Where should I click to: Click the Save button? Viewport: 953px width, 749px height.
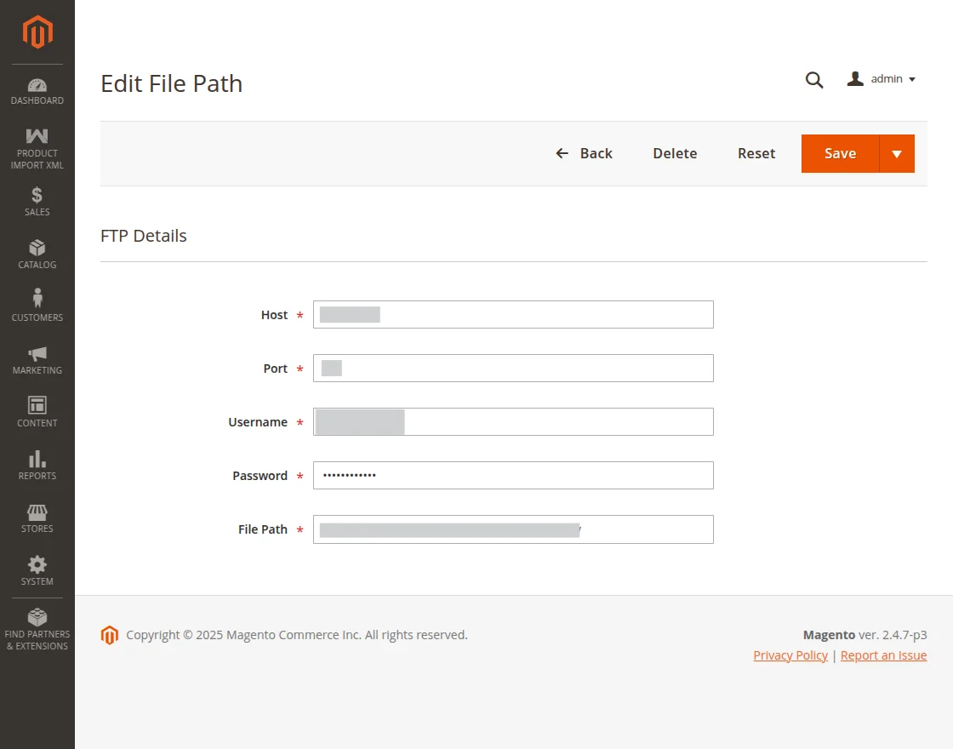point(840,154)
